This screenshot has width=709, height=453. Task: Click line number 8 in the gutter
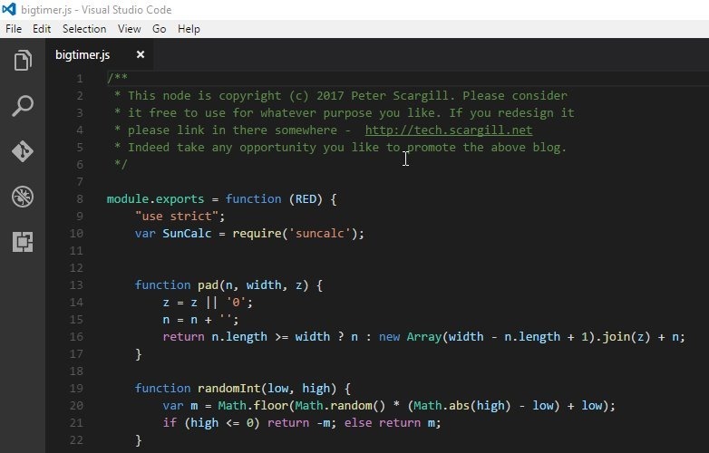(x=80, y=198)
